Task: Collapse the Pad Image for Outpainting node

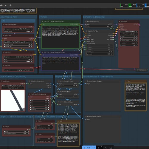Action: (29, 94)
